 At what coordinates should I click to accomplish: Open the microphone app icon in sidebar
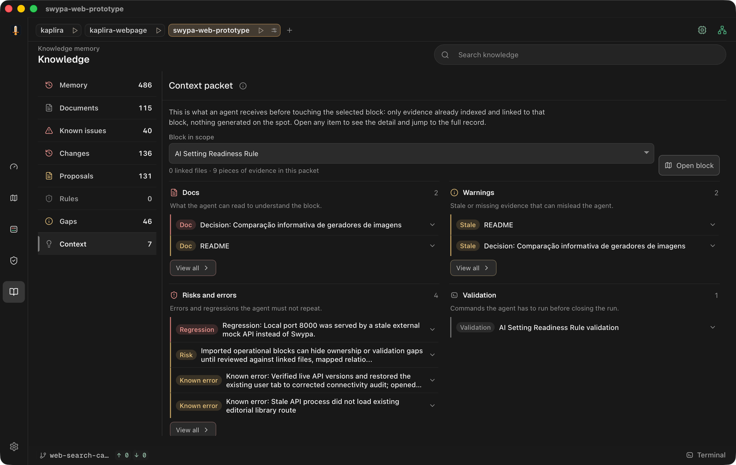pyautogui.click(x=15, y=30)
